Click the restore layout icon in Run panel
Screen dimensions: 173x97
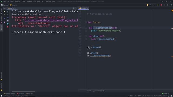pos(4,18)
